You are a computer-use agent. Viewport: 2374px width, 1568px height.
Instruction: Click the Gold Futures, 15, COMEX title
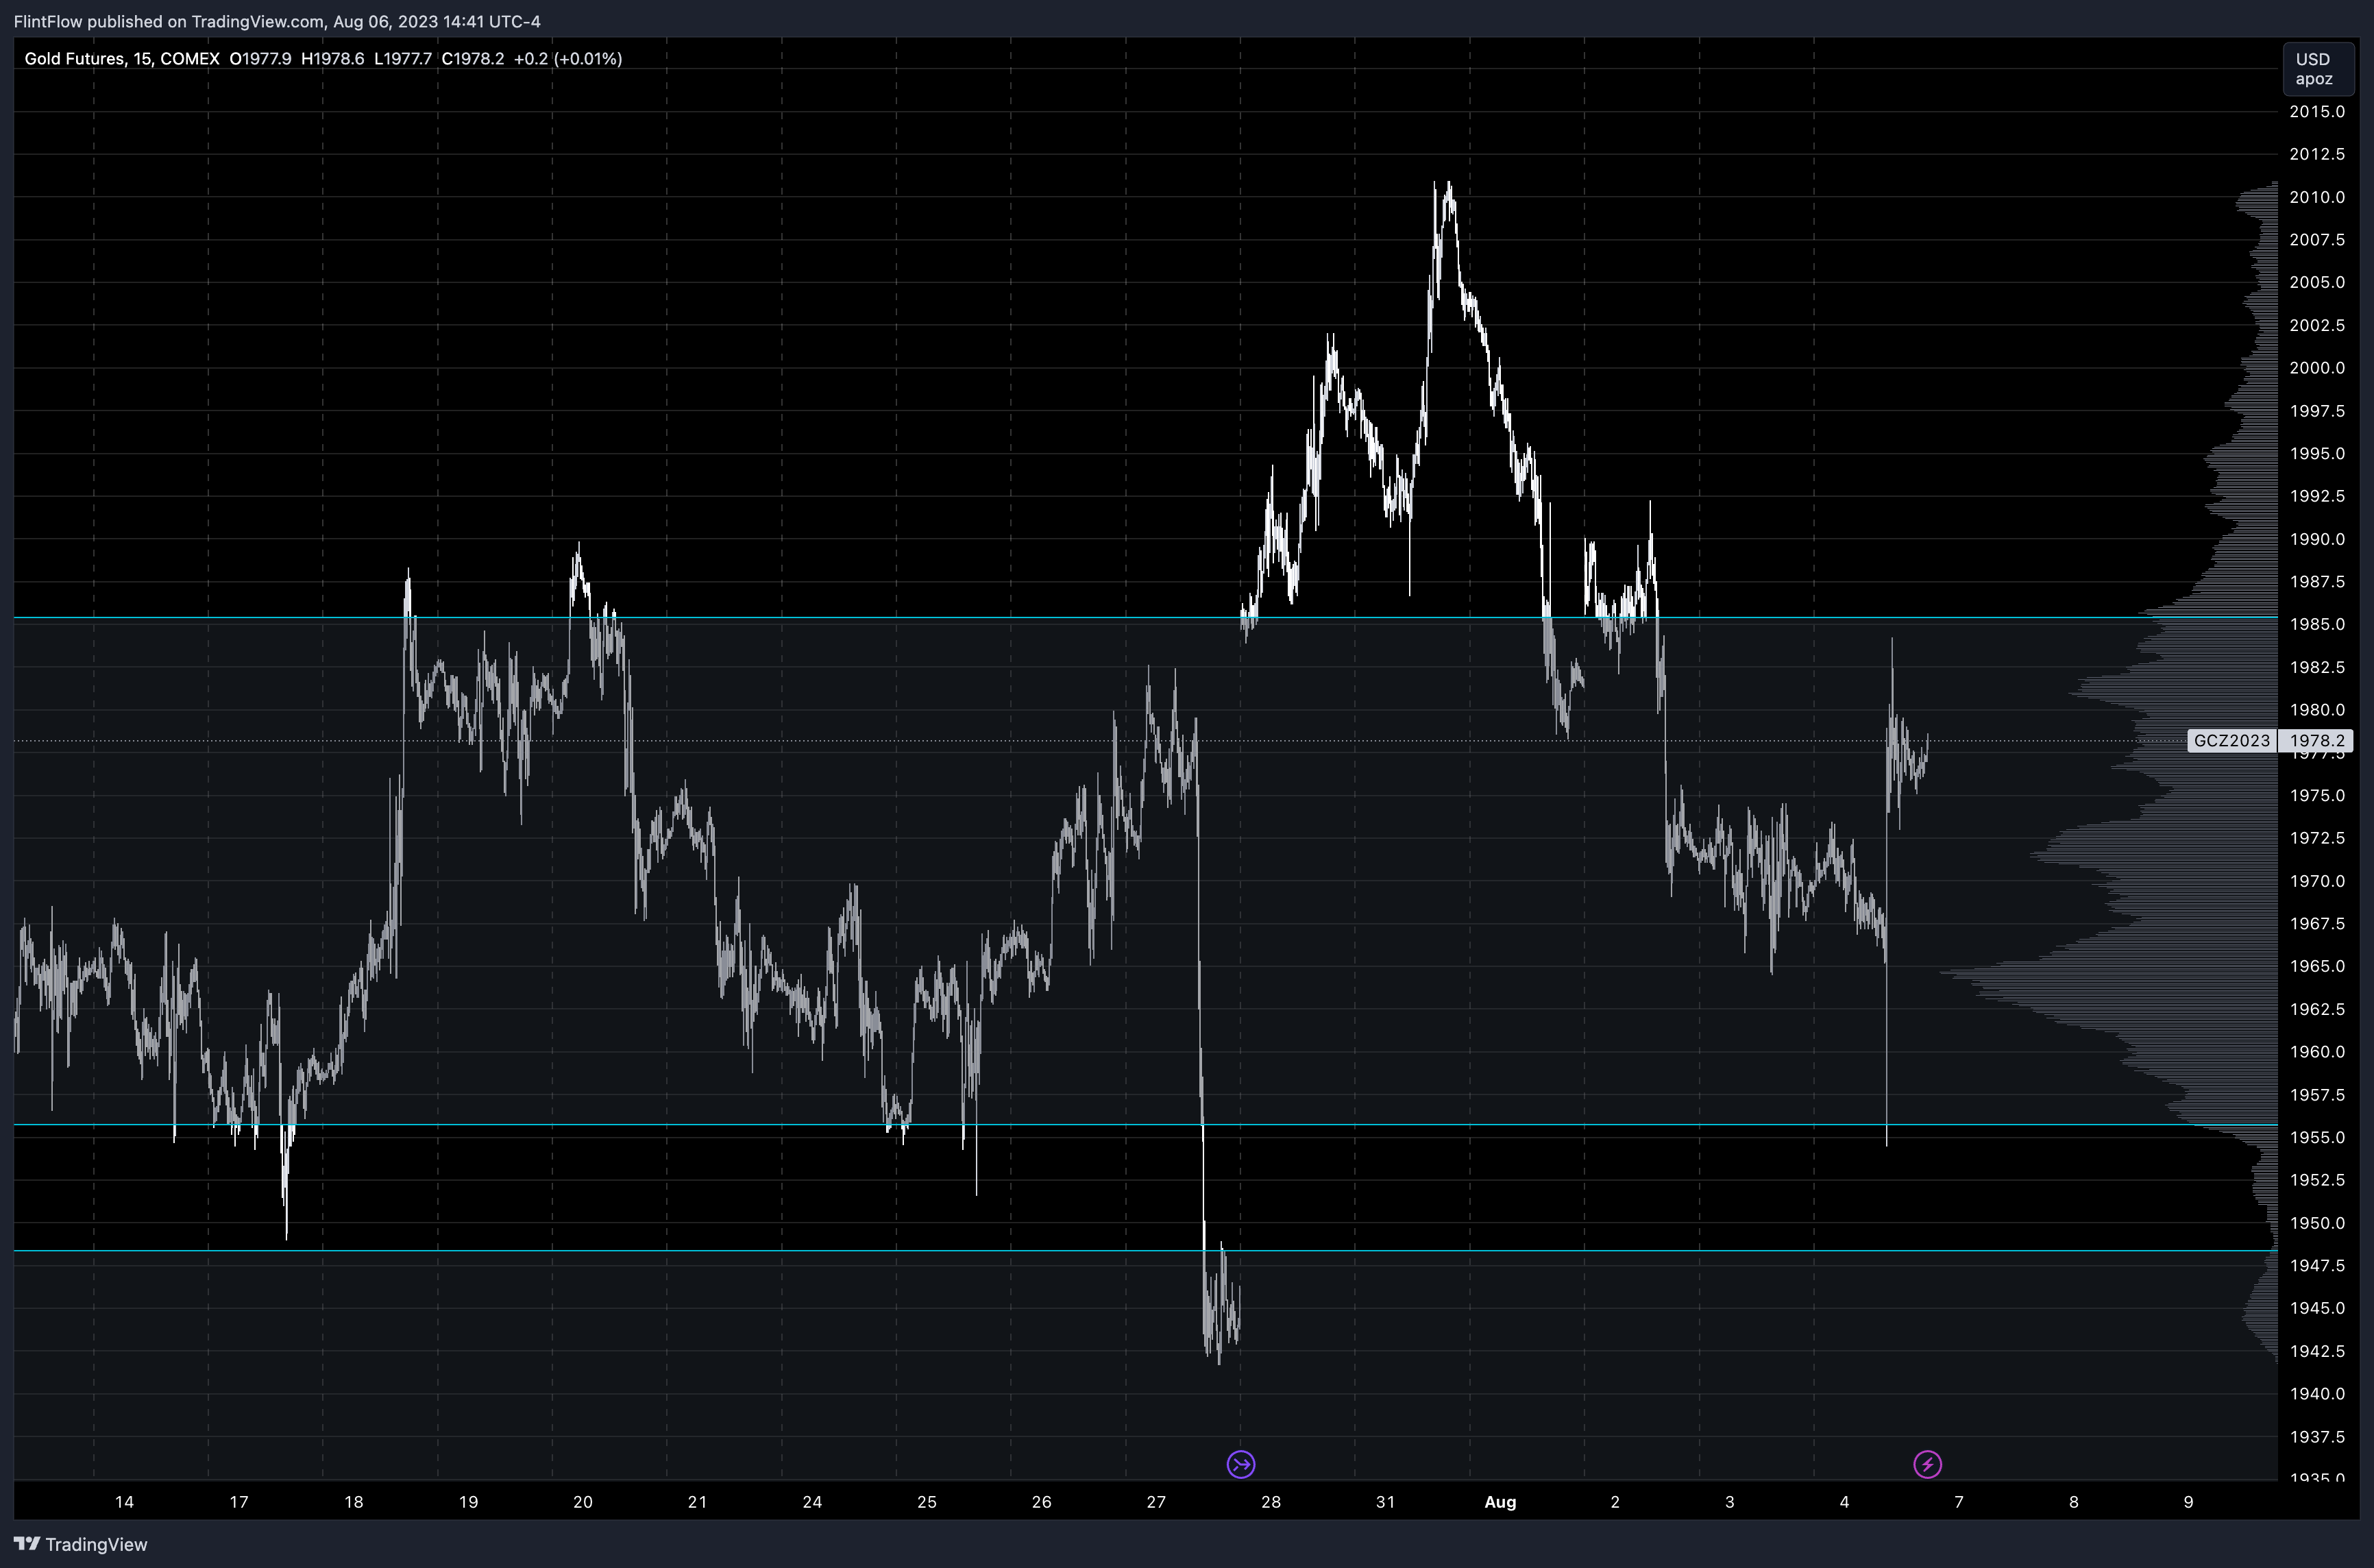pos(122,59)
